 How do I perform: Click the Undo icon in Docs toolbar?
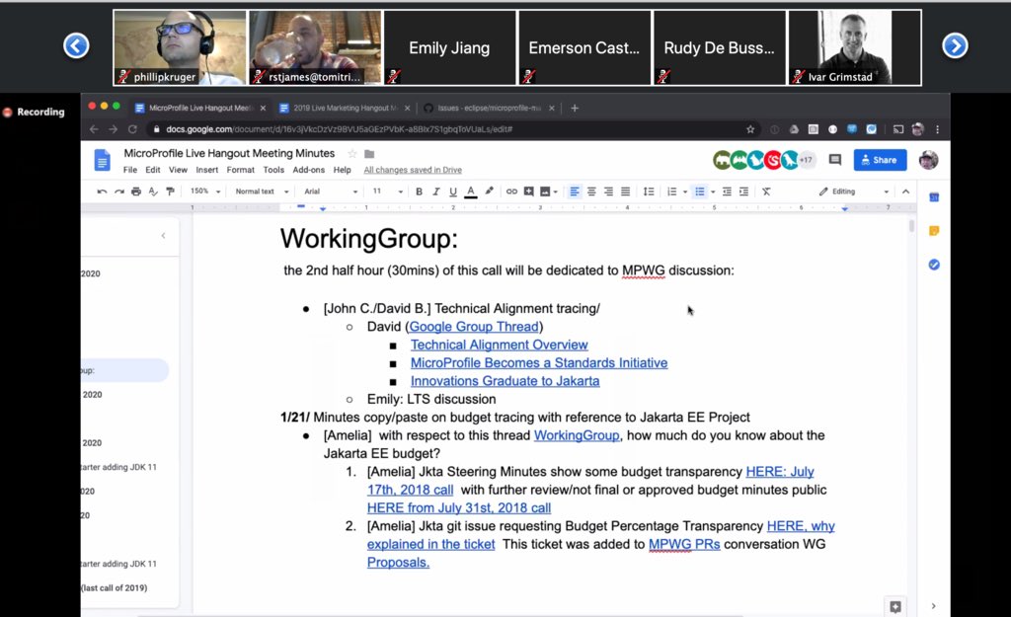coord(102,192)
